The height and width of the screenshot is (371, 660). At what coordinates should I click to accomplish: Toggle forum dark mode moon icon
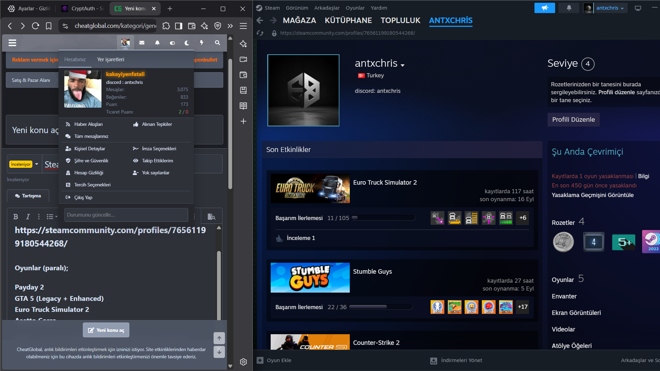(187, 43)
